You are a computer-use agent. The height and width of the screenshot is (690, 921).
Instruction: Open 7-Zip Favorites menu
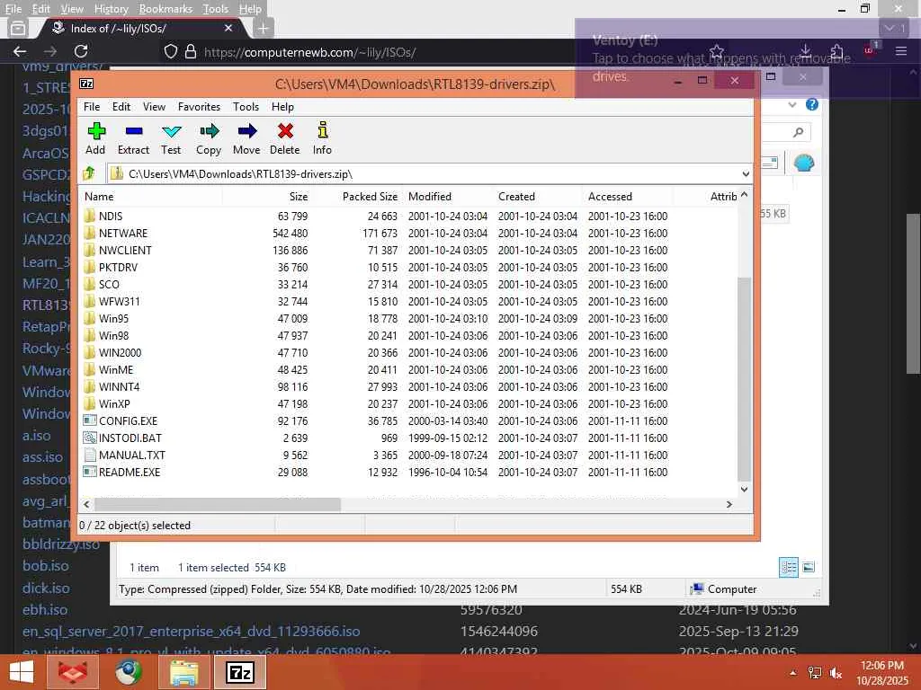[x=199, y=106]
